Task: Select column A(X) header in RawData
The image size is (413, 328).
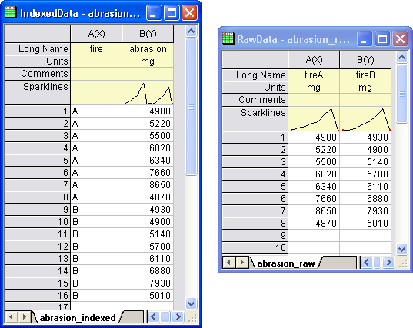Action: pyautogui.click(x=314, y=60)
